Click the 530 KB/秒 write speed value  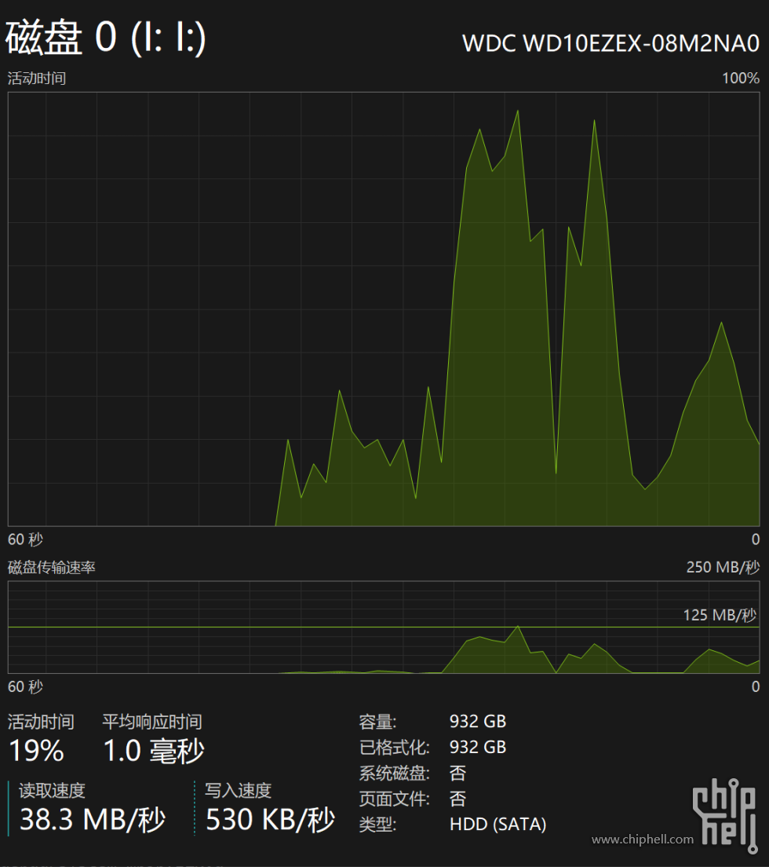(270, 819)
